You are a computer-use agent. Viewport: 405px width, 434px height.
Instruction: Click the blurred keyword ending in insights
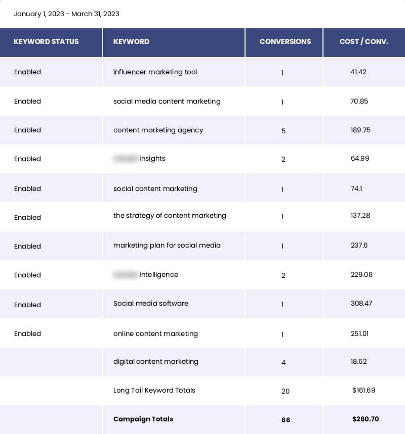coord(140,159)
